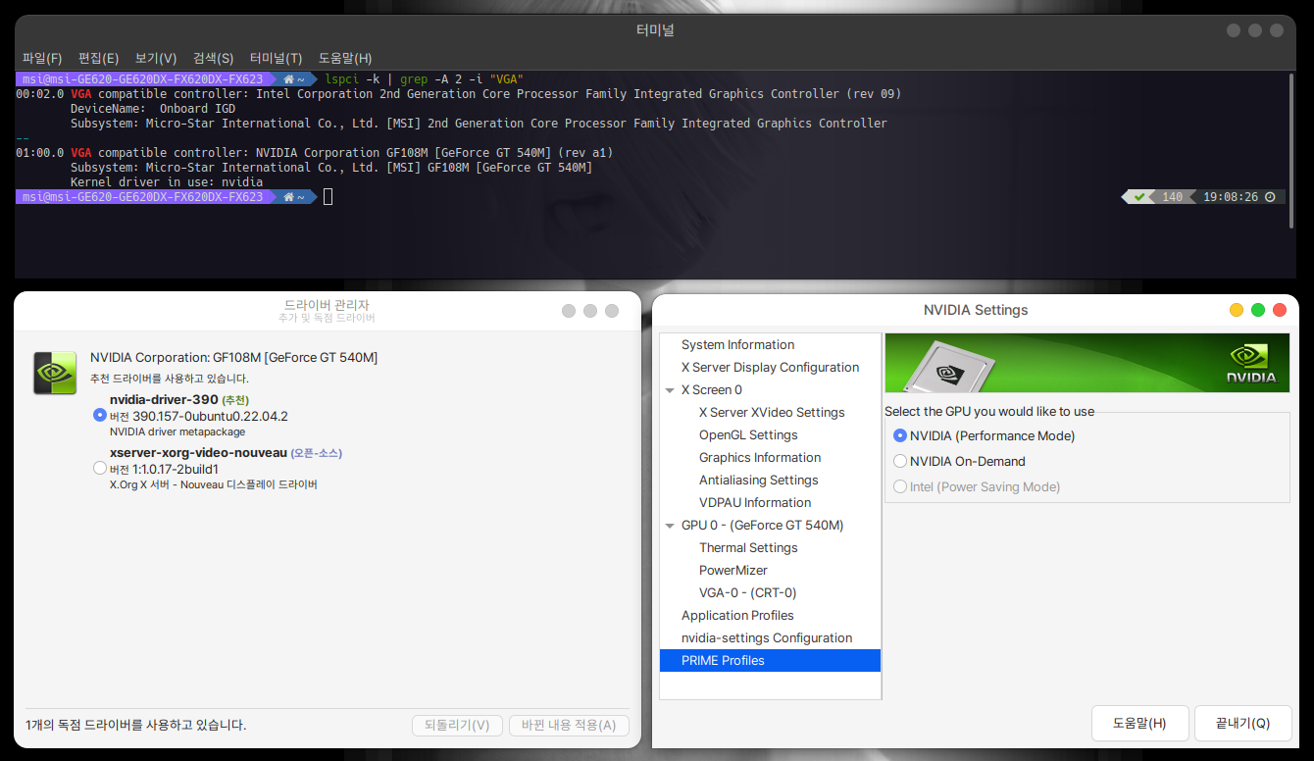
Task: Open the 보기(V) terminal menu
Action: coord(156,58)
